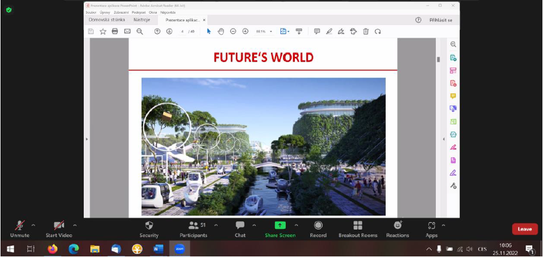Open the Windows Start menu
Image resolution: width=543 pixels, height=257 pixels.
tap(10, 249)
